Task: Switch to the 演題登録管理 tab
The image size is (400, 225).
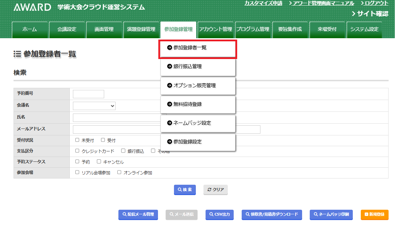Action: click(x=141, y=30)
